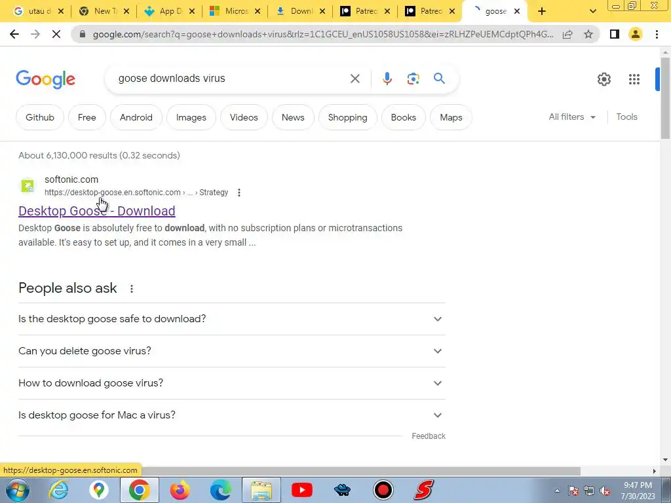Close the utau browser tab

61,12
